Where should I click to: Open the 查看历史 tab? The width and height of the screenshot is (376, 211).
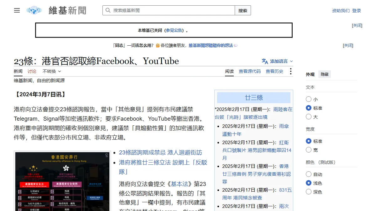(x=274, y=71)
